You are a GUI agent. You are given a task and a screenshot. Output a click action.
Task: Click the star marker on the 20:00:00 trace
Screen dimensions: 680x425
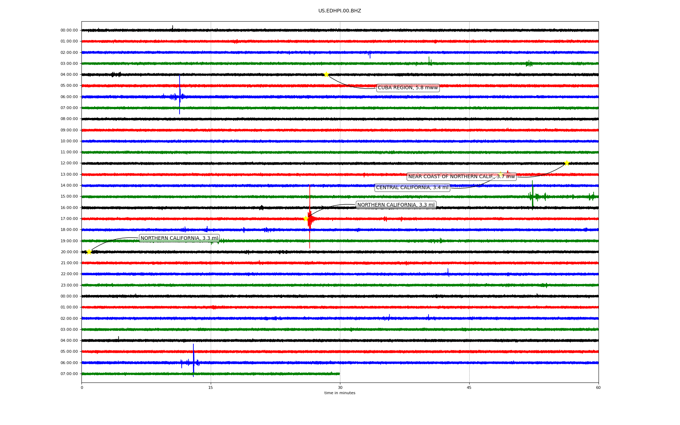[x=89, y=252]
